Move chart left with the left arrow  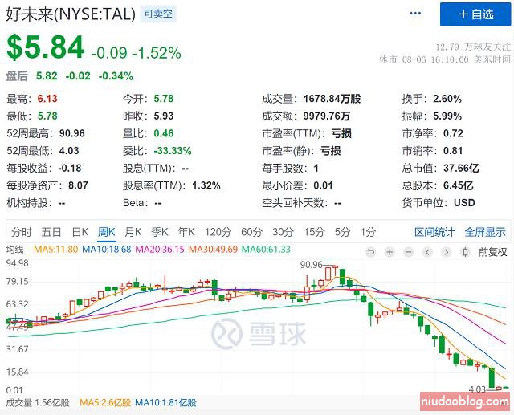pos(427,252)
